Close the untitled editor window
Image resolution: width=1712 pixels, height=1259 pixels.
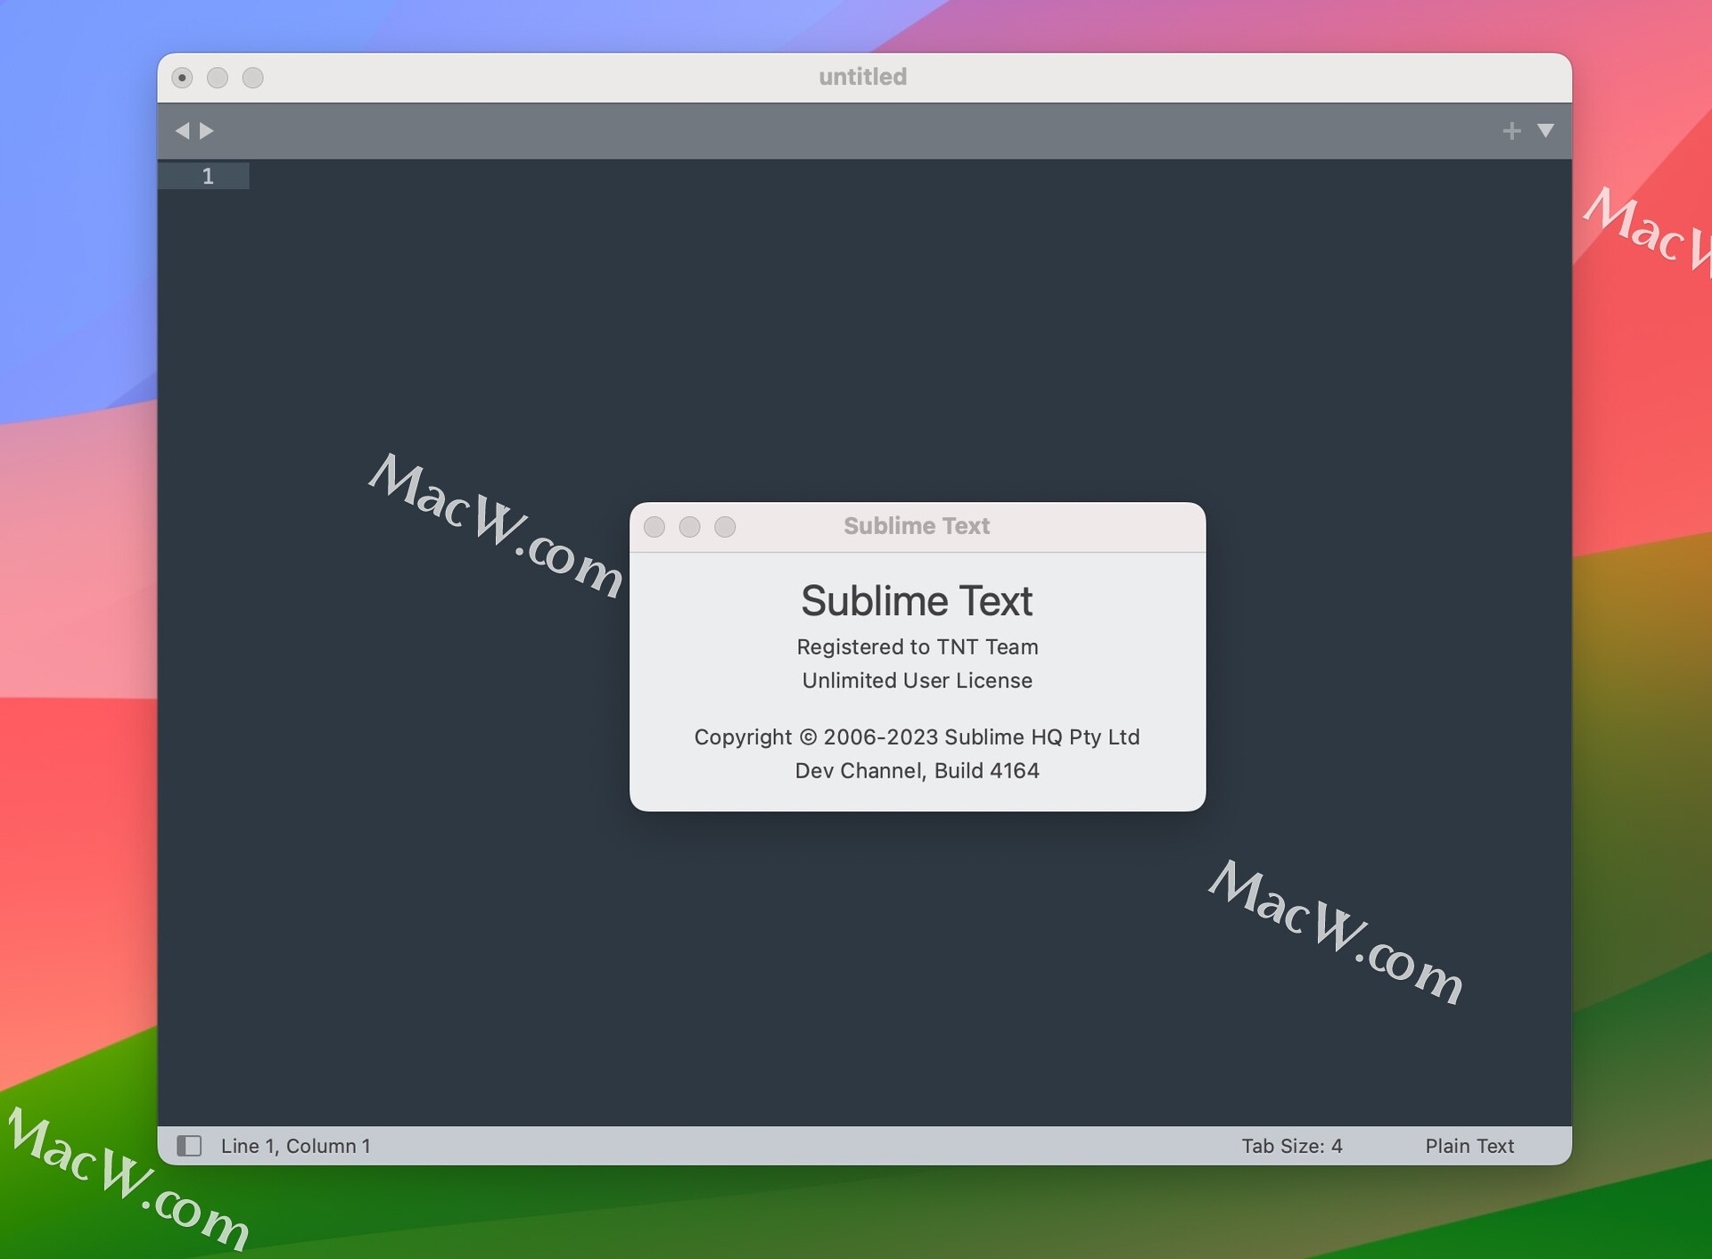tap(182, 78)
